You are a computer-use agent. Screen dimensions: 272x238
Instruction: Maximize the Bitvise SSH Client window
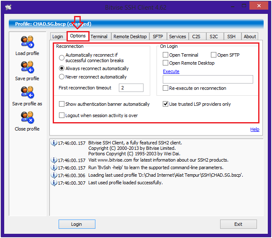click(x=244, y=5)
